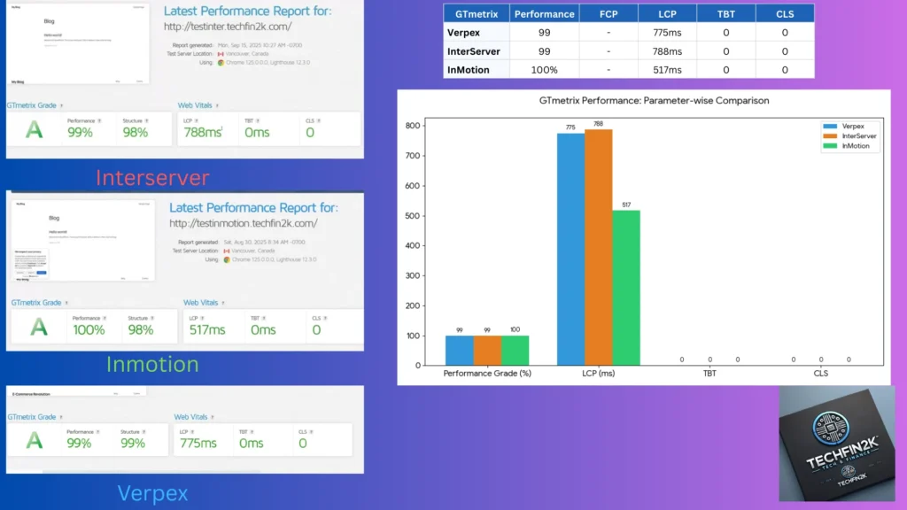This screenshot has width=907, height=510.
Task: Click table header cell CLS
Action: tap(785, 14)
